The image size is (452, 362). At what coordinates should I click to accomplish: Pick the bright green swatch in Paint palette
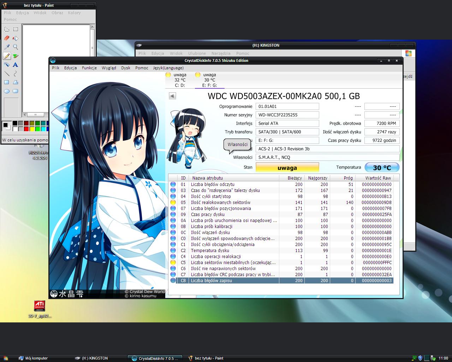coord(37,129)
